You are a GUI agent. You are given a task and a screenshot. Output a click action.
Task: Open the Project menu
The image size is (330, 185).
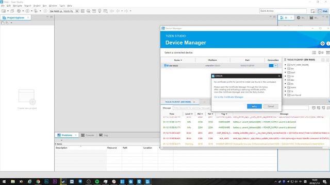(x=37, y=6)
